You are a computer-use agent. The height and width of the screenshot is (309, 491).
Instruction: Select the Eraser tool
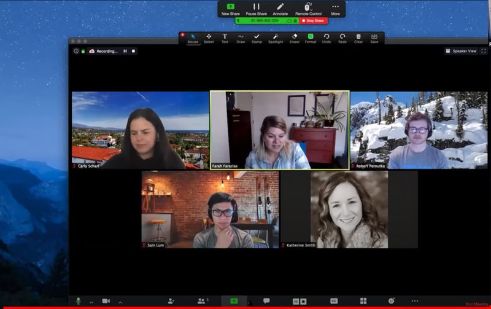coord(295,38)
